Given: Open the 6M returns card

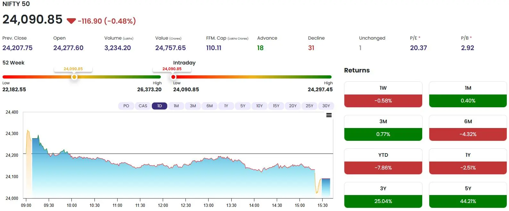Looking at the screenshot, I should coord(468,128).
